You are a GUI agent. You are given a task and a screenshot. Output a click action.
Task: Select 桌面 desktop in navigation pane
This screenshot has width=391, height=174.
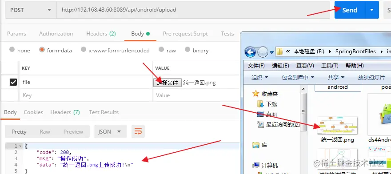pos(267,114)
